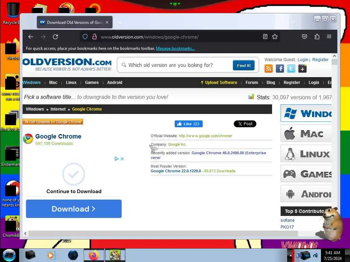This screenshot has height=262, width=350.
Task: Click horizontal scrollbar left arrow
Action: [x=25, y=233]
